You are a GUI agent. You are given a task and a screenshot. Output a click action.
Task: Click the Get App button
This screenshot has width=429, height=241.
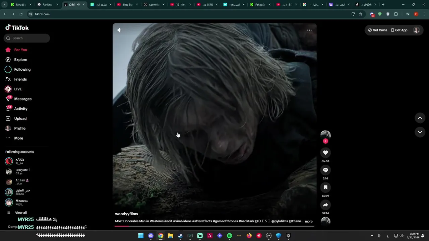click(399, 30)
